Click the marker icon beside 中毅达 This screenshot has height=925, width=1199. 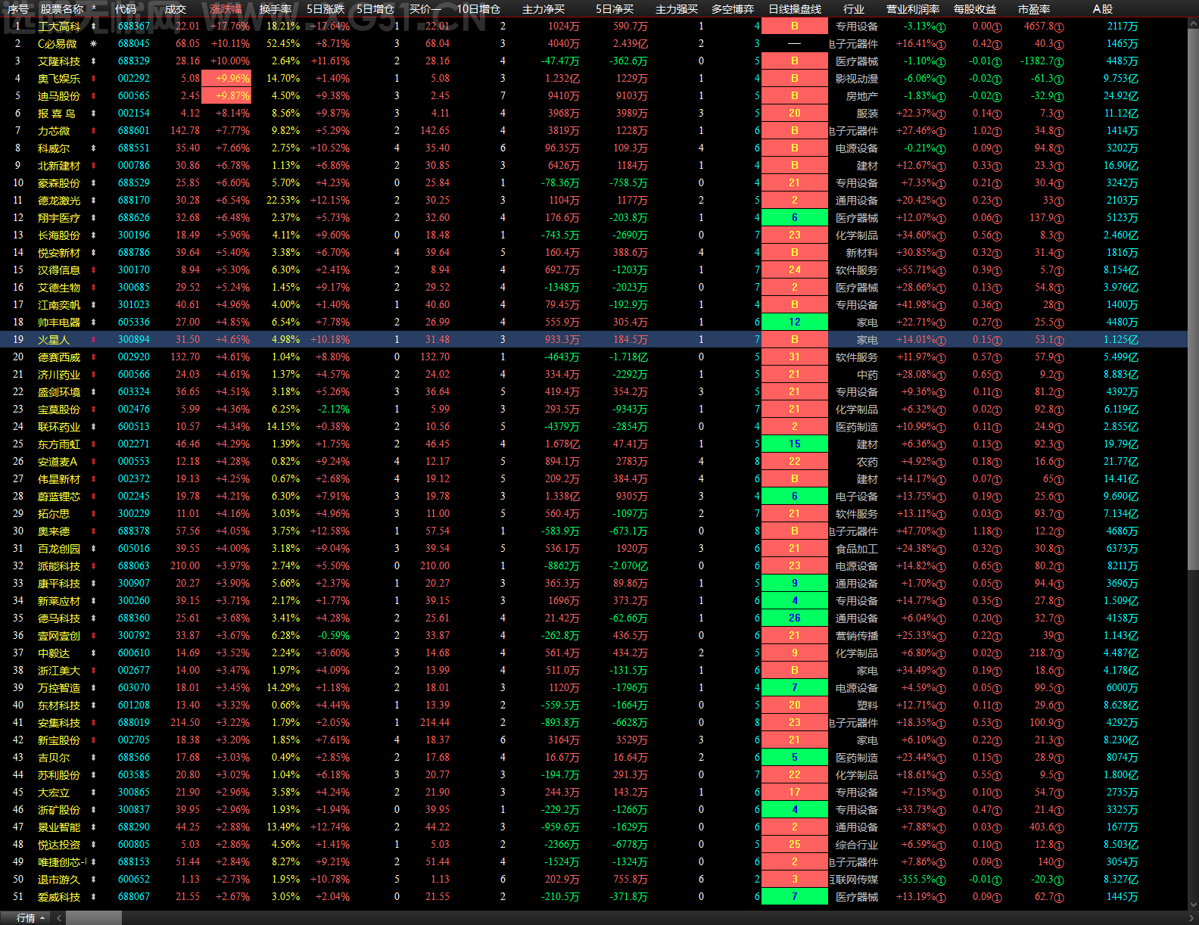pyautogui.click(x=93, y=653)
